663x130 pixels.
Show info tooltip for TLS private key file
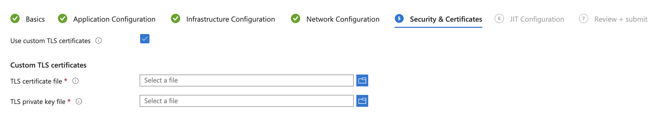click(79, 101)
